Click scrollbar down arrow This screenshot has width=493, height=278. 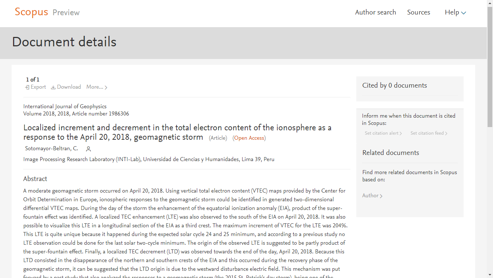point(490,275)
